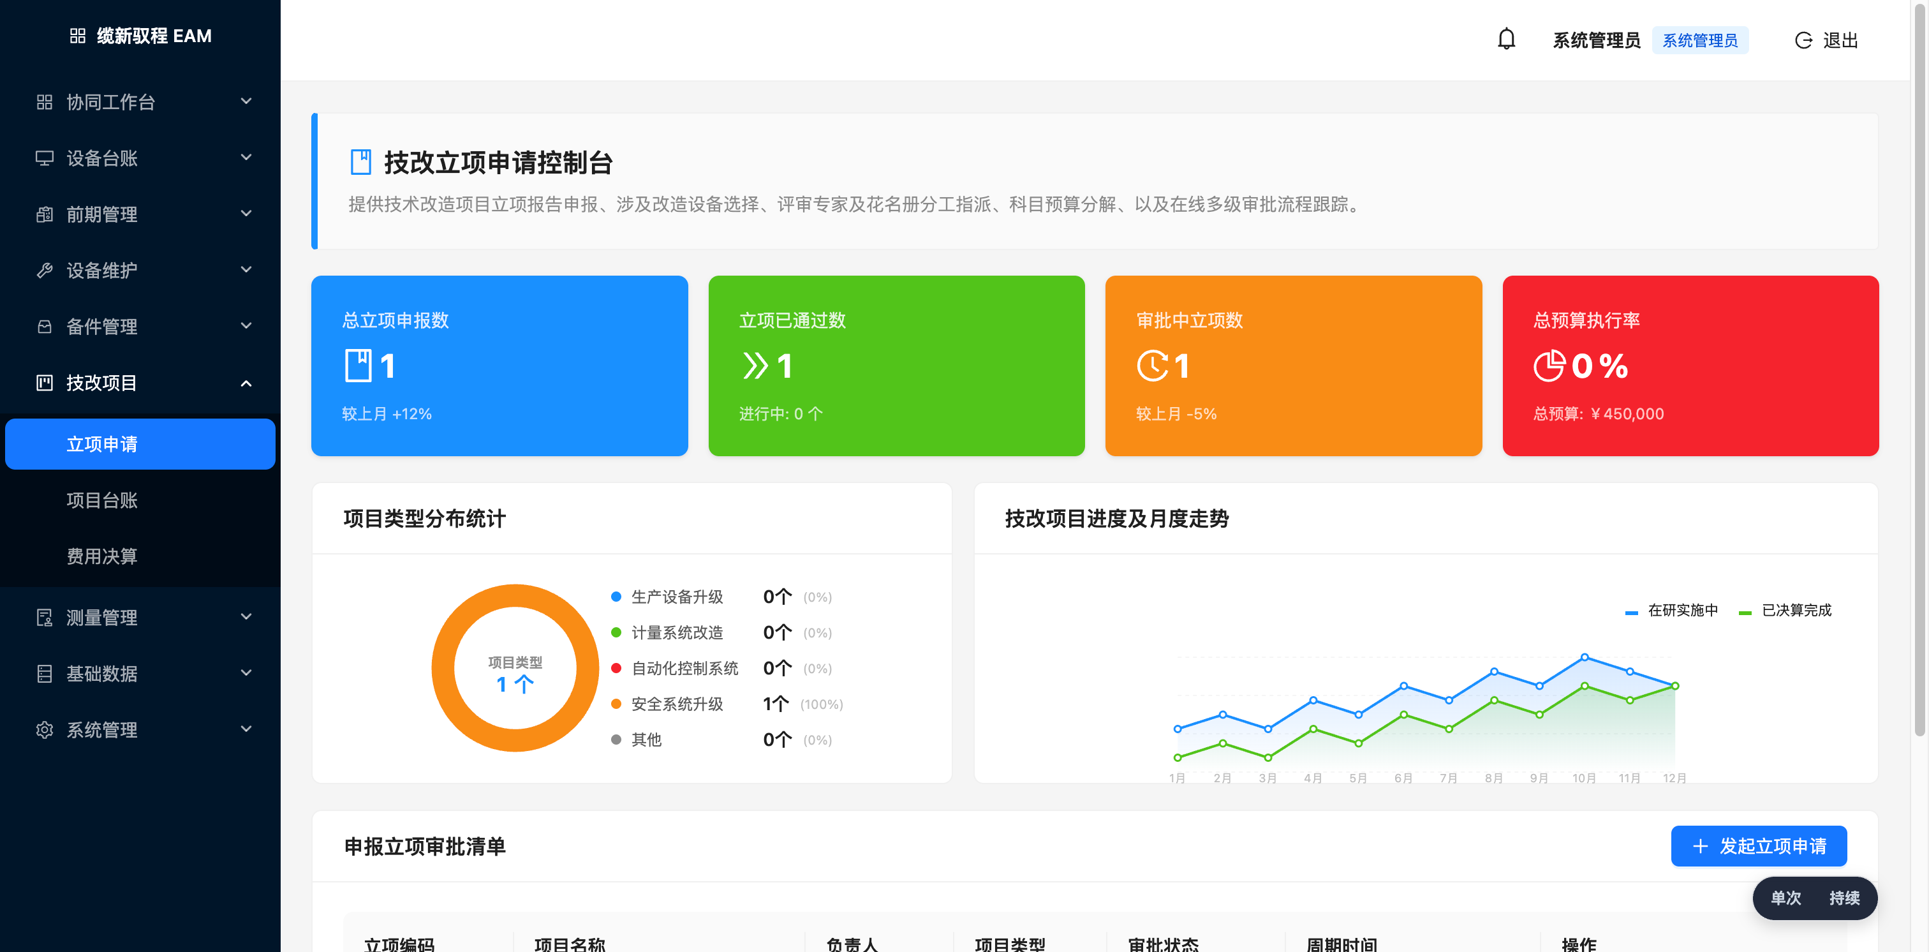Click the double-arrow icon in 立项已通过数 card
Viewport: 1929px width, 952px height.
click(755, 366)
